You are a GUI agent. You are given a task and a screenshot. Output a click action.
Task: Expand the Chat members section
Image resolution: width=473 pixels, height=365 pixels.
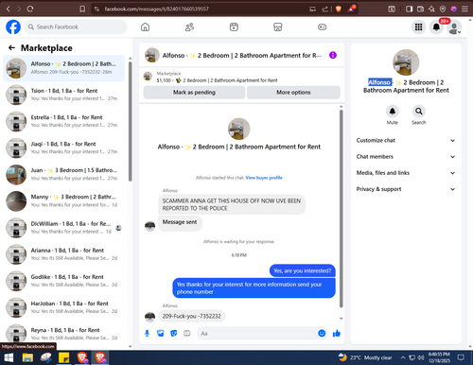coord(406,157)
